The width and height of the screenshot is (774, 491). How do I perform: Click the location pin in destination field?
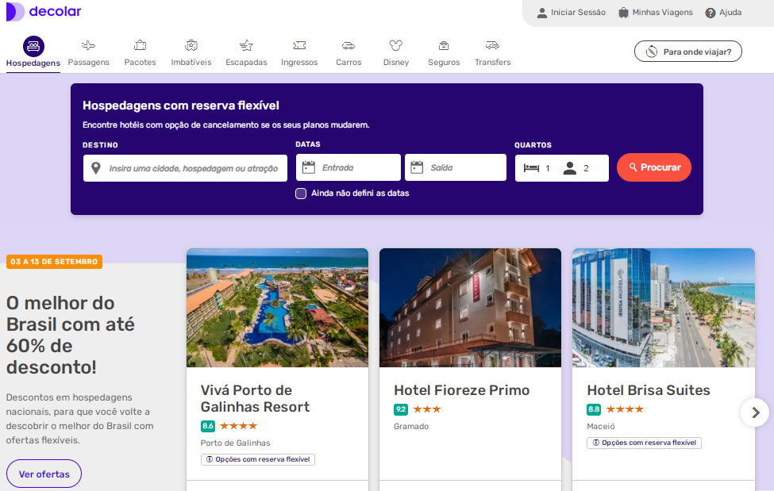click(x=96, y=168)
